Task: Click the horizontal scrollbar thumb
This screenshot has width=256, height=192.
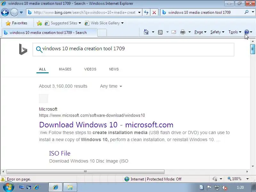Action: [85, 172]
